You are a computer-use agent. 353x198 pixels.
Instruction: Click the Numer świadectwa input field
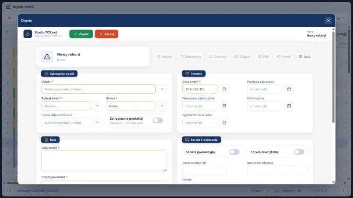278,170
